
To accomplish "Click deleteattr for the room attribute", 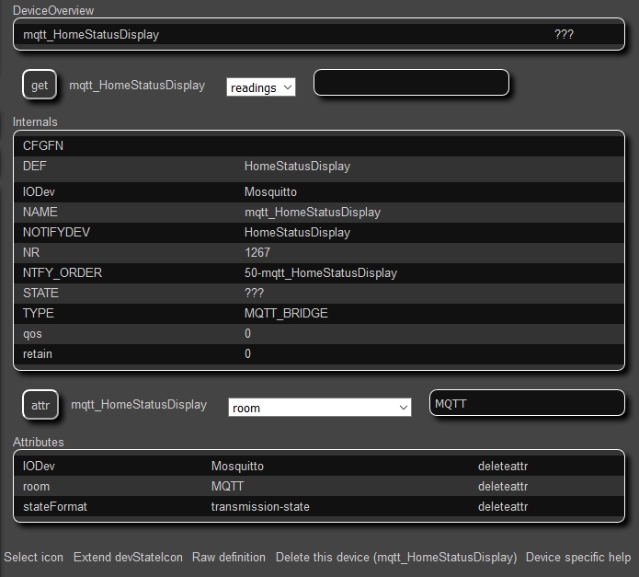I will tap(502, 486).
